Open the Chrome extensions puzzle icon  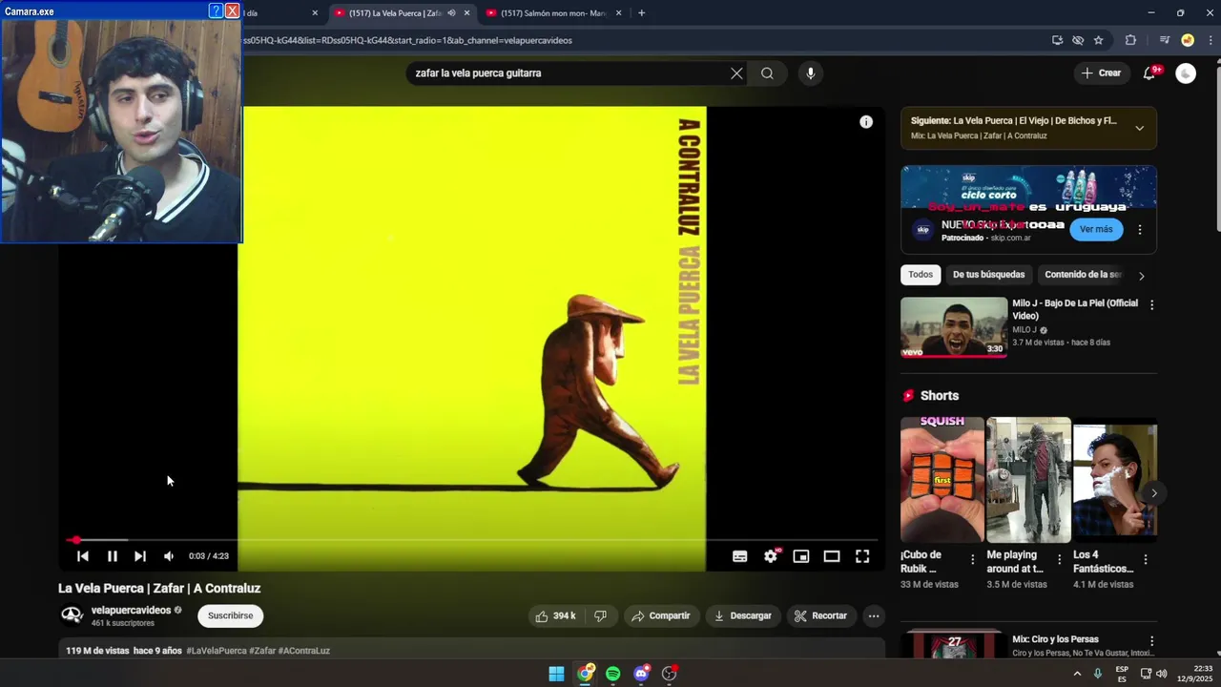[x=1130, y=40]
